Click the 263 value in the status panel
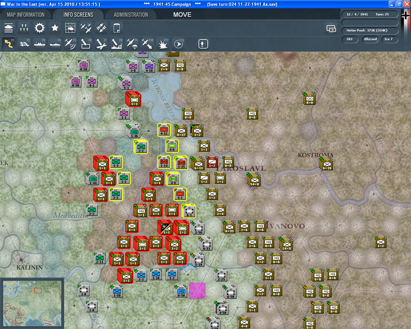411x329 pixels. coord(350,39)
